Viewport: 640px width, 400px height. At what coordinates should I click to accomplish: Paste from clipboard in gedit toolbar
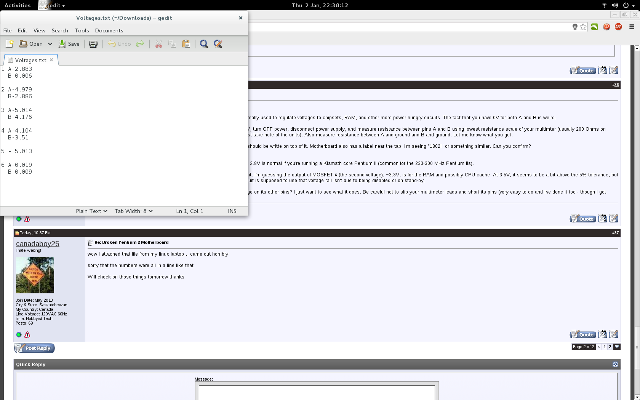[186, 44]
